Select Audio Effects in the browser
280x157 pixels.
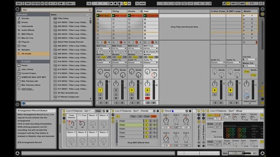tap(28, 30)
